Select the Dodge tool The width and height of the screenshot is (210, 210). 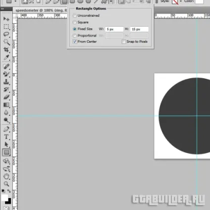6,120
